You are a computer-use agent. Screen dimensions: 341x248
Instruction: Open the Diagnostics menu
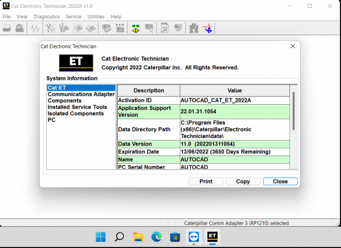point(47,16)
